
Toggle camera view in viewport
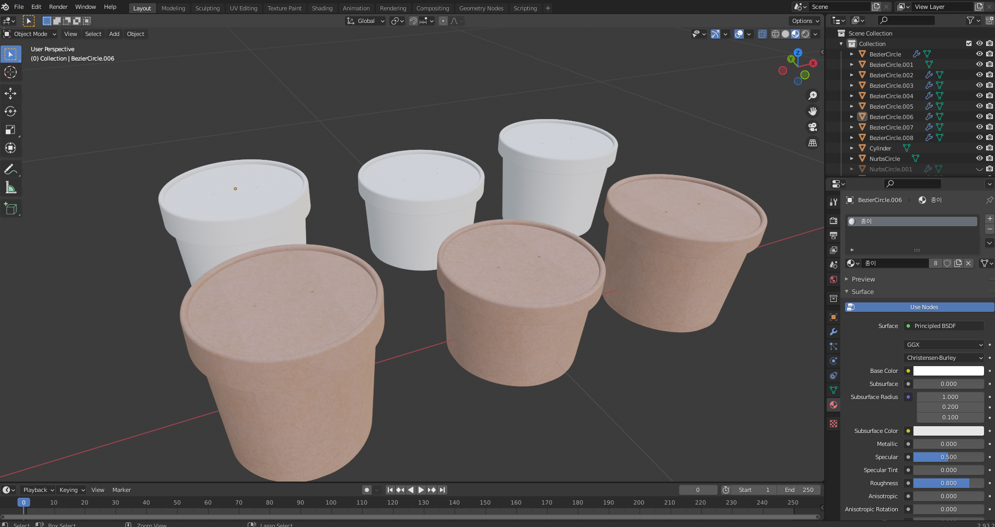[x=813, y=127]
